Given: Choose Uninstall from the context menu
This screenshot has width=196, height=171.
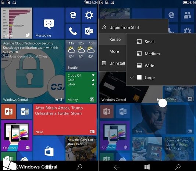Looking at the screenshot, I should (x=113, y=63).
